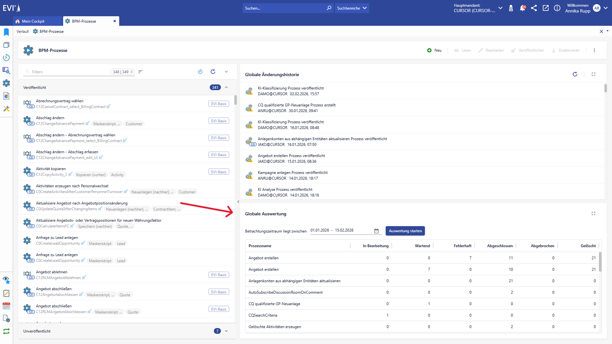Open the three-dot more actions menu
Image resolution: width=612 pixels, height=344 pixels.
click(594, 50)
